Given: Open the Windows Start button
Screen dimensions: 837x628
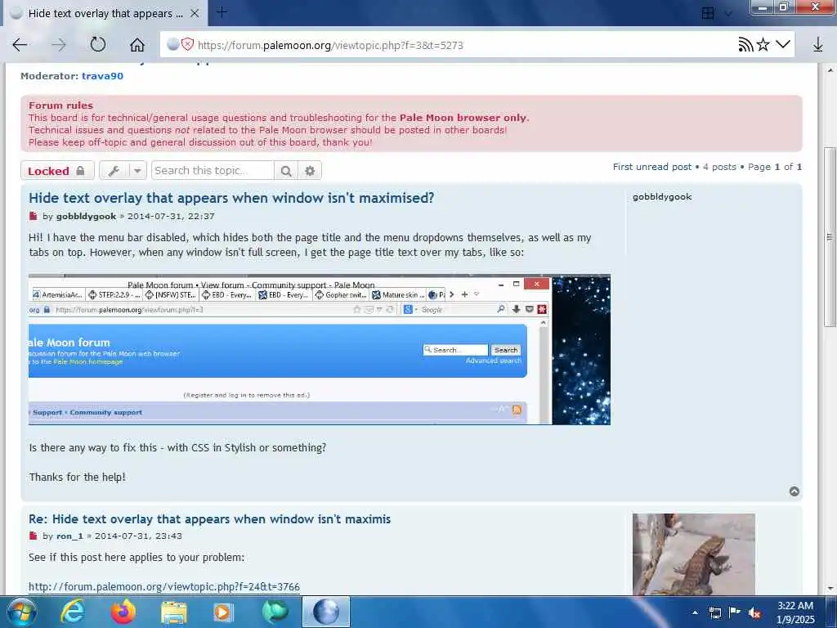Looking at the screenshot, I should tap(20, 612).
